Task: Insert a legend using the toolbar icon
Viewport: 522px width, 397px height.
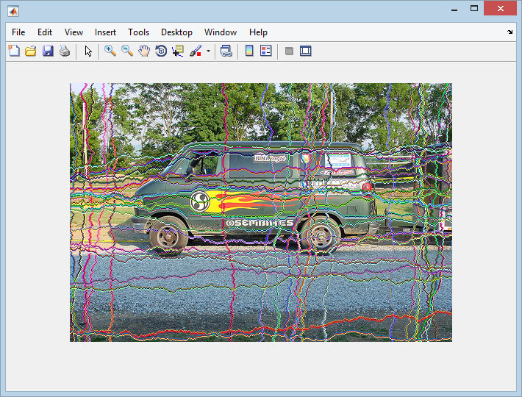Action: 266,51
